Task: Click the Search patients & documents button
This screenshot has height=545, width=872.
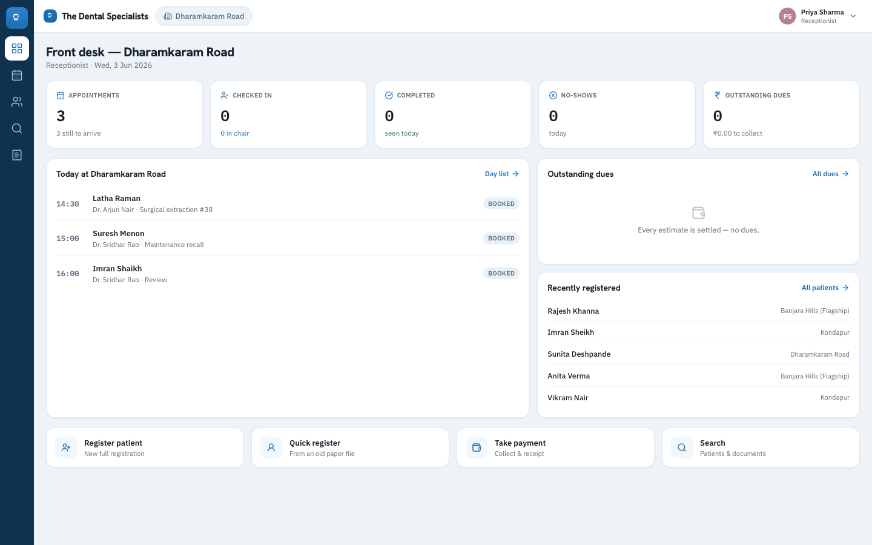Action: pos(761,448)
